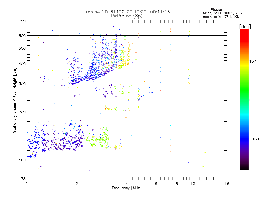Click the '600' tick label on the y-axis
267x200 pixels.
pyautogui.click(x=22, y=36)
